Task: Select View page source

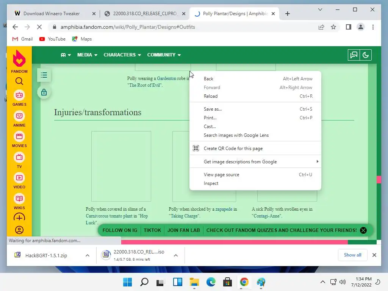Action: point(255,175)
